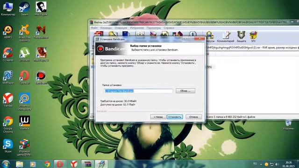The height and width of the screenshot is (168, 299).
Task: Launch the Warface desktop shortcut
Action: (24, 123)
